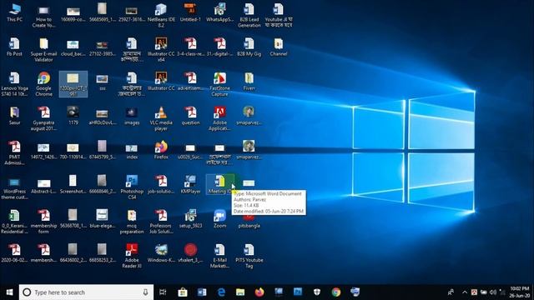This screenshot has width=534, height=300.
Task: Open Task View on taskbar
Action: (163, 292)
